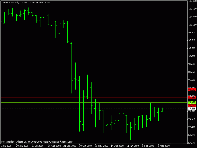Click the 29 Jun 2008 date label

coord(22,146)
